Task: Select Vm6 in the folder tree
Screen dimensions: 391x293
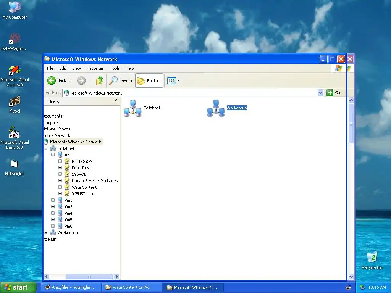Action: click(x=68, y=226)
